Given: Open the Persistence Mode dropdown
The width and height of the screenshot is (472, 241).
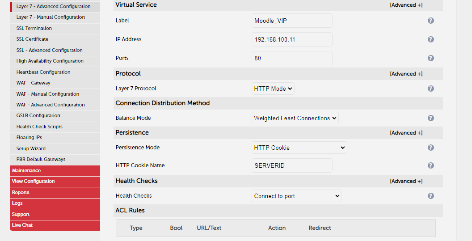Looking at the screenshot, I should [x=299, y=148].
